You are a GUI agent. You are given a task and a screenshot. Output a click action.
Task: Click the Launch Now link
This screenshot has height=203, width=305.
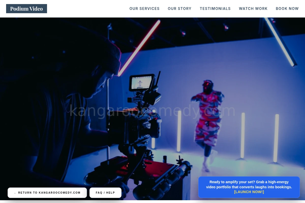pos(249,192)
